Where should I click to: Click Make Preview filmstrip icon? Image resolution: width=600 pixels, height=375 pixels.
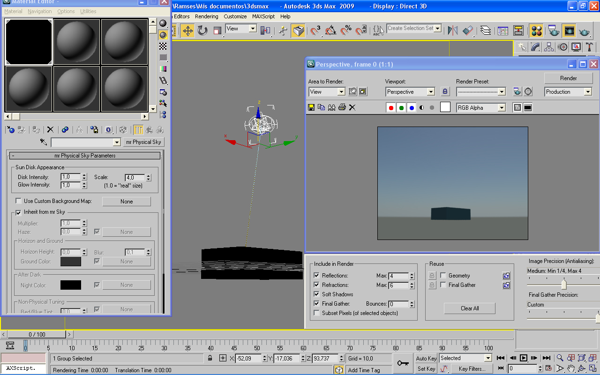(163, 80)
